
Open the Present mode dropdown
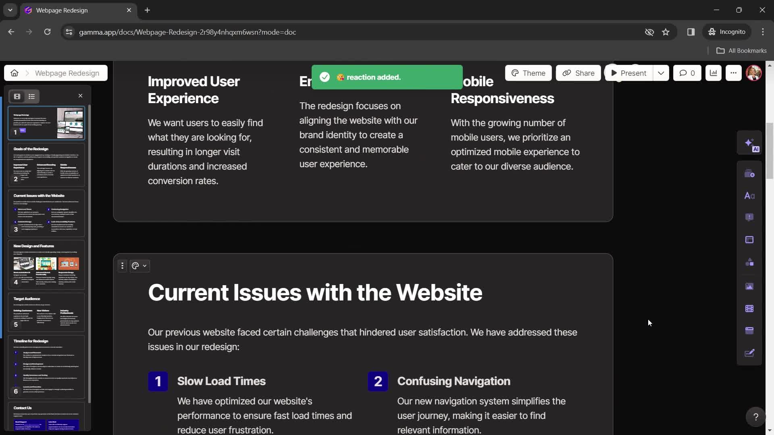click(661, 73)
